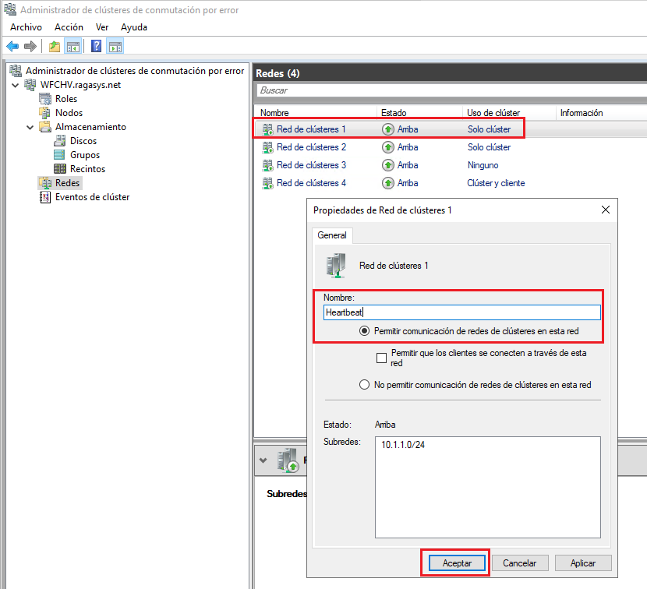Enable Permitir comunicación de redes de clústeres

364,330
